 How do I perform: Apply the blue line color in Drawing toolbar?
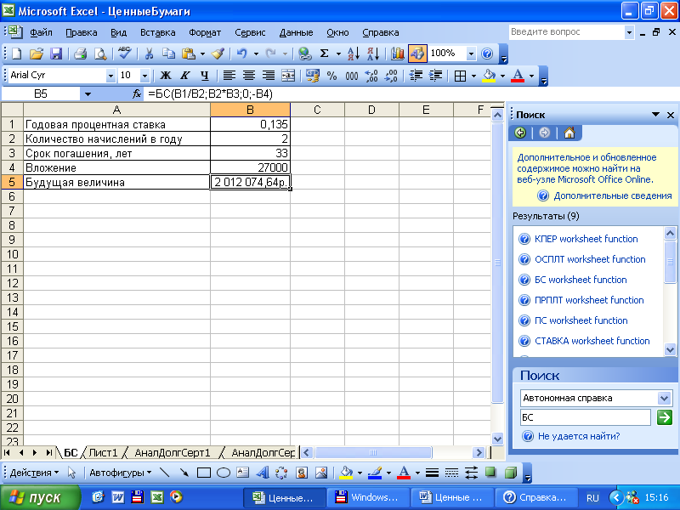[374, 473]
